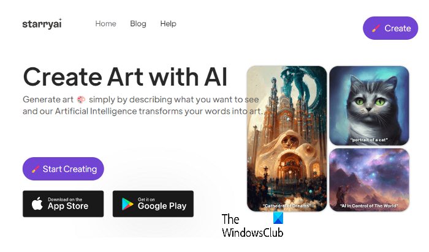Open the portrait of a cat artwork
This screenshot has width=429, height=252.
tap(369, 106)
